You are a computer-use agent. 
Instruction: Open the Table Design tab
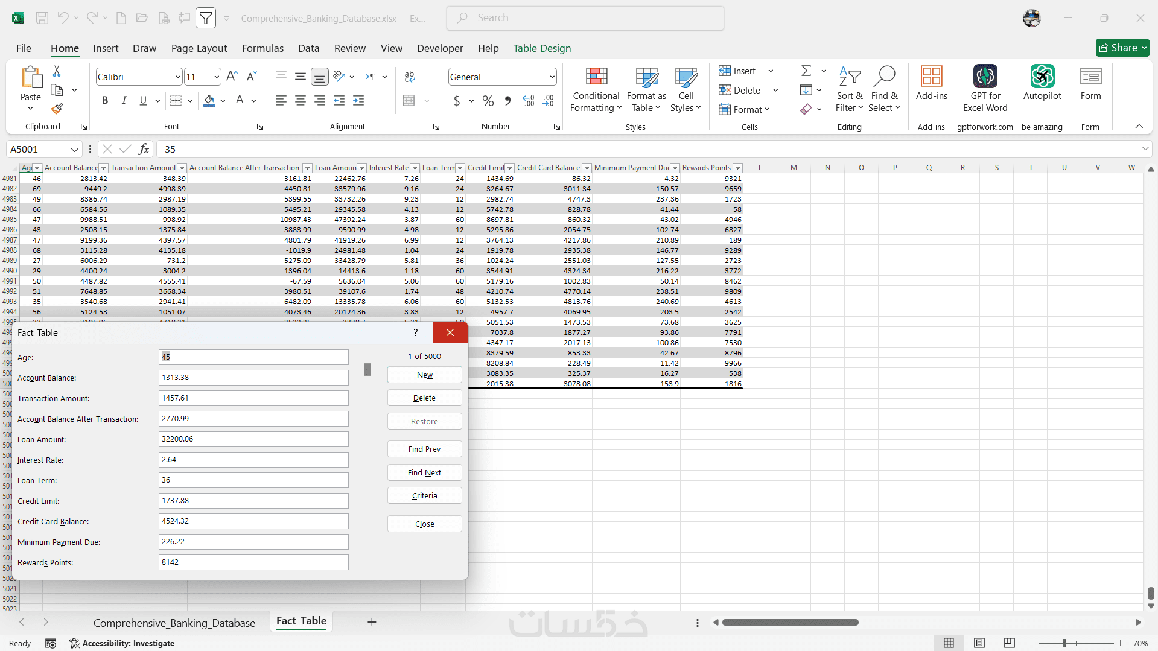pos(542,48)
